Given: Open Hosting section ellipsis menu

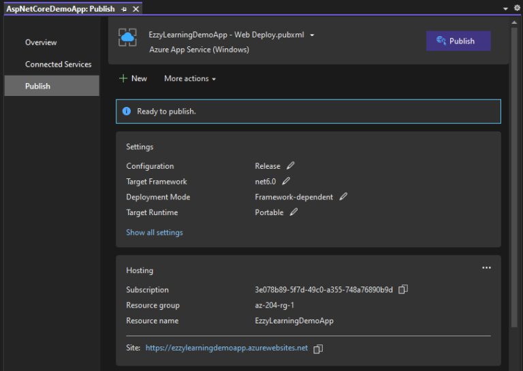Looking at the screenshot, I should (486, 268).
